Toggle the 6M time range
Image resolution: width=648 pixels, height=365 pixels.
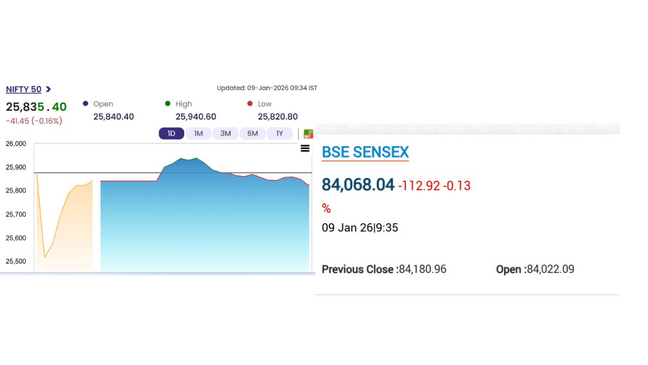click(x=253, y=133)
